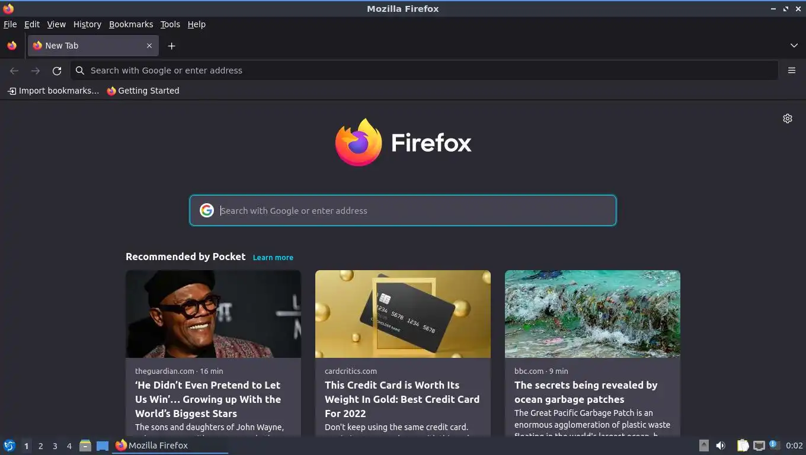The height and width of the screenshot is (455, 806).
Task: Open the taskbar application launcher menu
Action: (9, 446)
